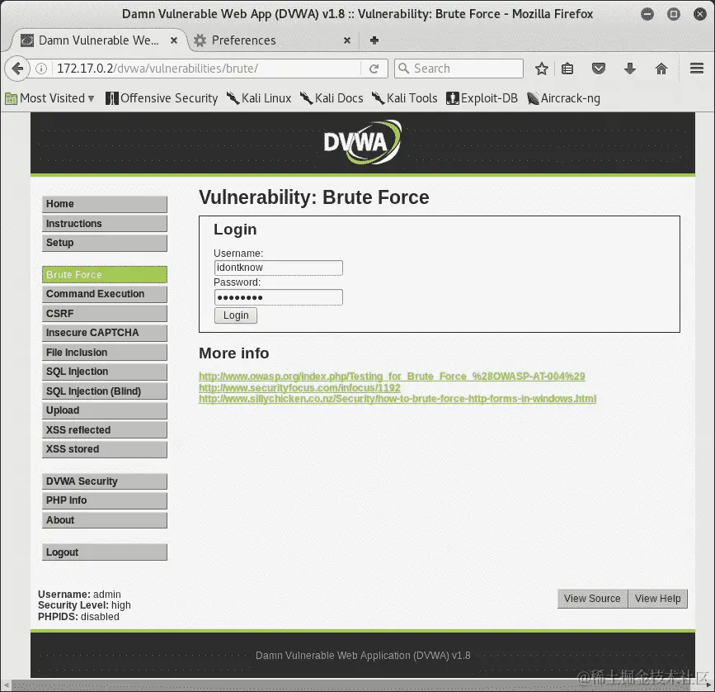
Task: Click the View Source button
Action: (592, 599)
